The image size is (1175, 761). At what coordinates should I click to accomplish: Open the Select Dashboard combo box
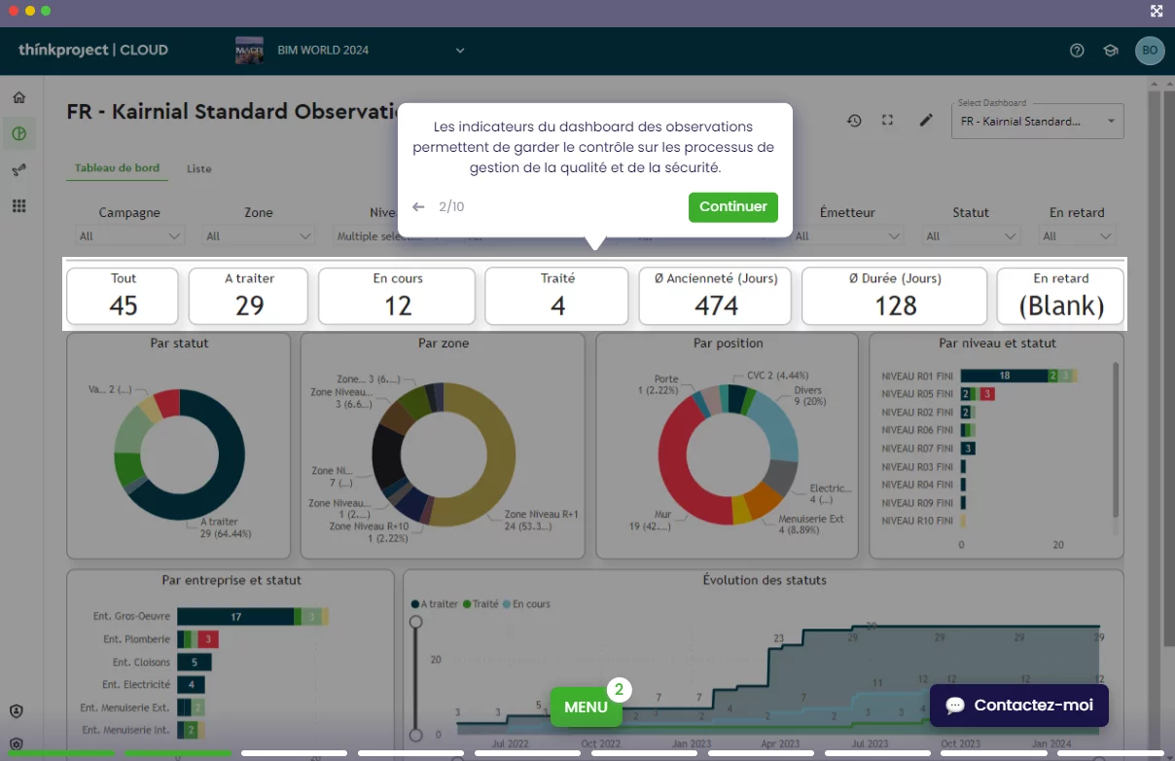click(1038, 122)
